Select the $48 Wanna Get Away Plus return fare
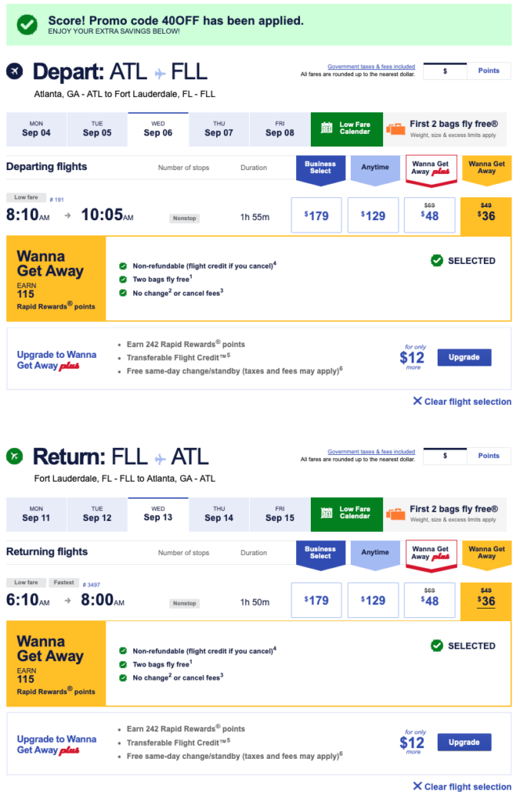This screenshot has height=802, width=527. tap(429, 600)
